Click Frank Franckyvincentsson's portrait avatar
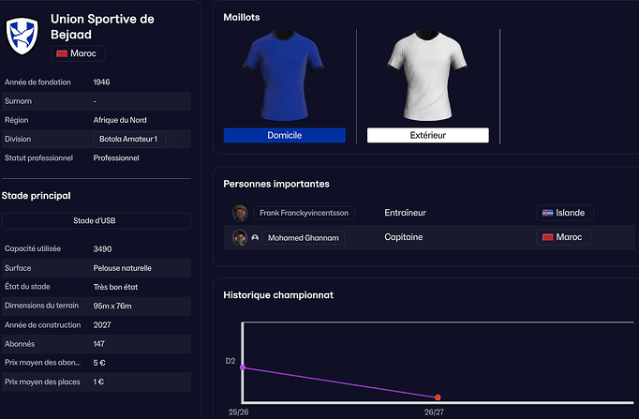The height and width of the screenshot is (419, 639). coord(240,213)
